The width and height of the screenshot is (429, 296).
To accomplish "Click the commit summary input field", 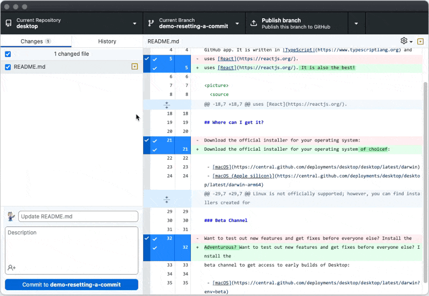I will point(78,217).
